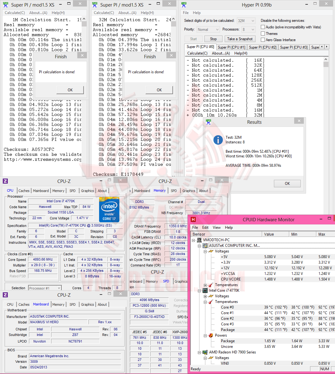
Task: Open the Processors count dropdown
Action: [x=248, y=30]
